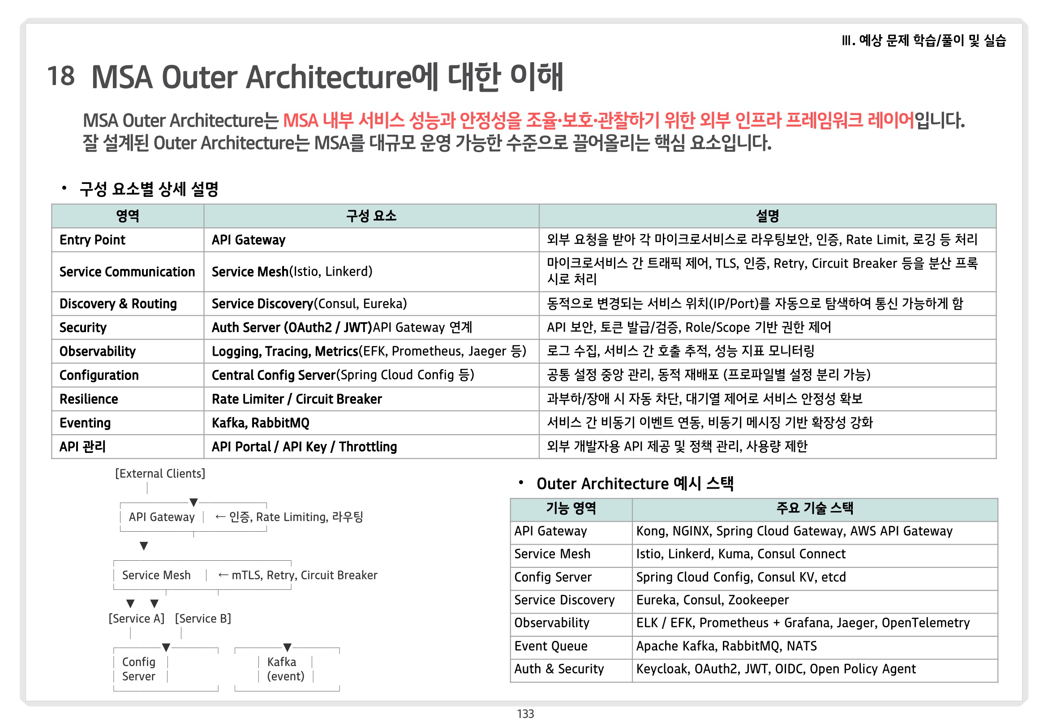
Task: Click the '외부 개발자용 API 제공' description cell
Action: 768,447
